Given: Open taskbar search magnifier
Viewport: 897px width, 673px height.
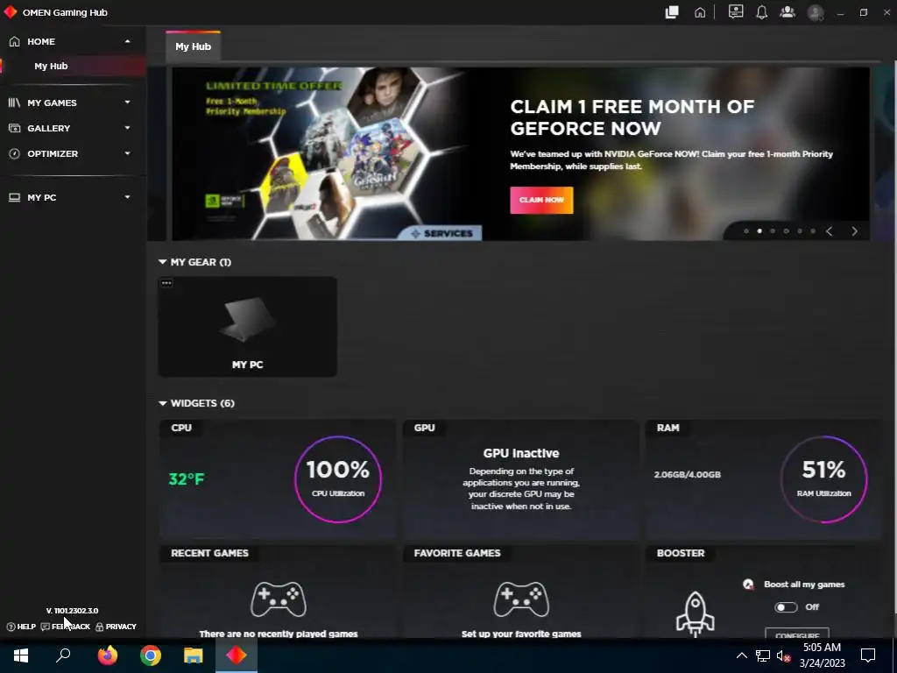Looking at the screenshot, I should pyautogui.click(x=63, y=655).
